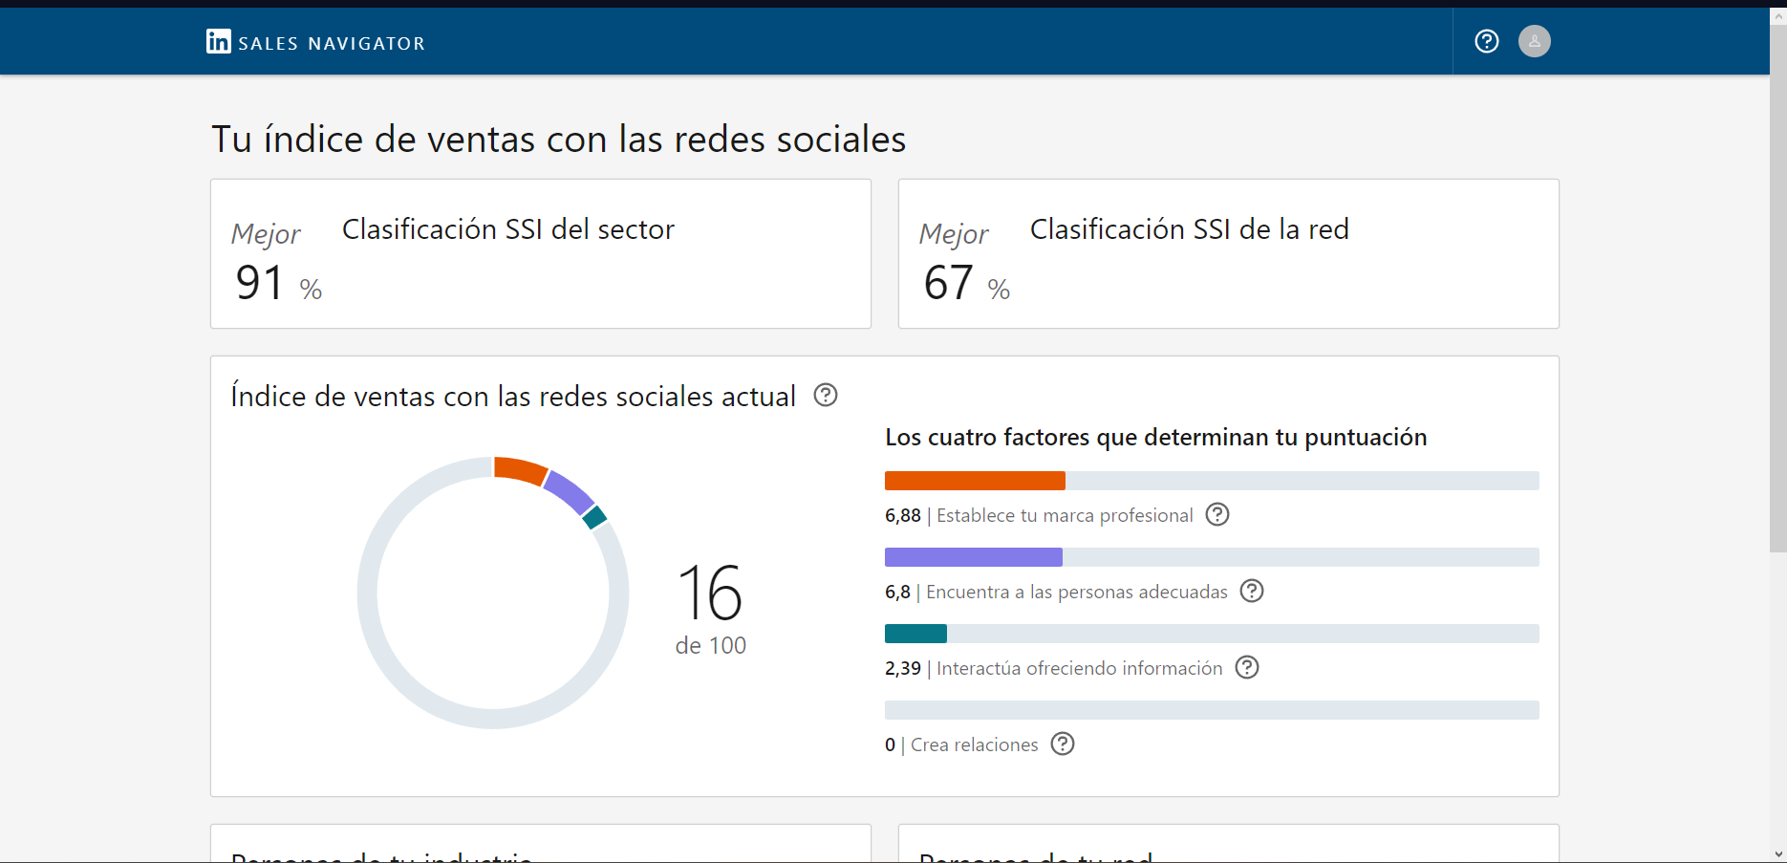Viewport: 1787px width, 863px height.
Task: Click the 'Tu índice de ventas' page title
Action: point(558,140)
